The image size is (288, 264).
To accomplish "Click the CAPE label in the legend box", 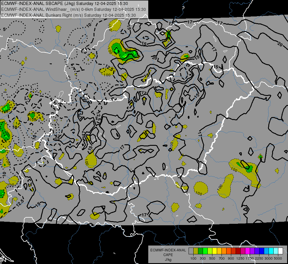I will 168,255.
